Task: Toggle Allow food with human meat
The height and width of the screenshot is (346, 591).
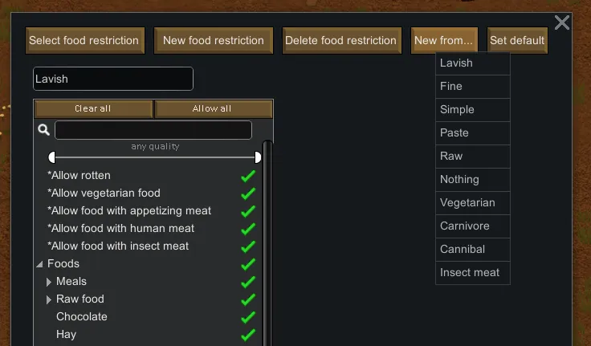Action: click(x=248, y=229)
